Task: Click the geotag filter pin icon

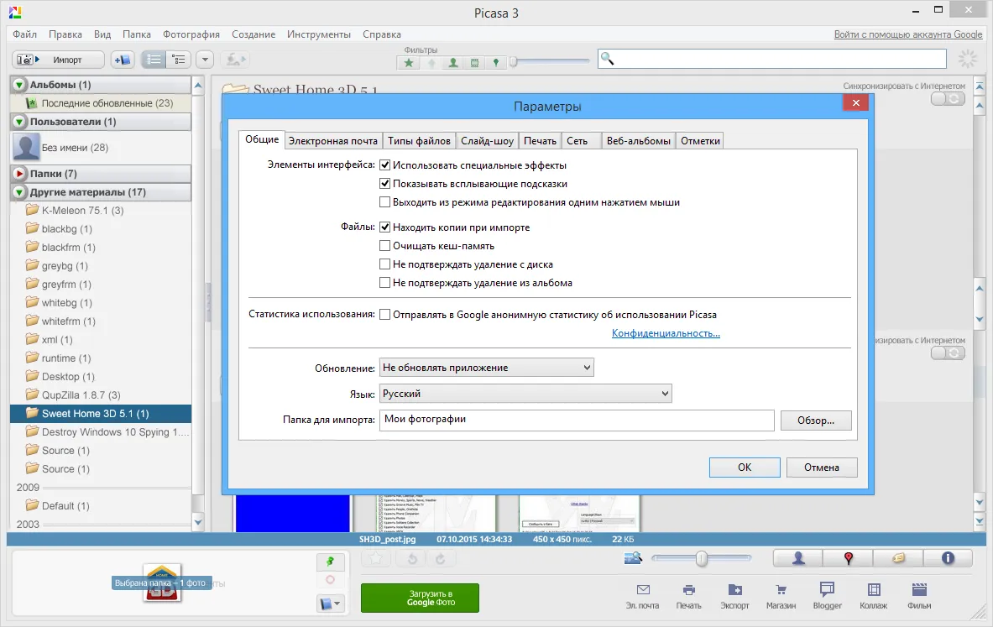Action: [496, 62]
